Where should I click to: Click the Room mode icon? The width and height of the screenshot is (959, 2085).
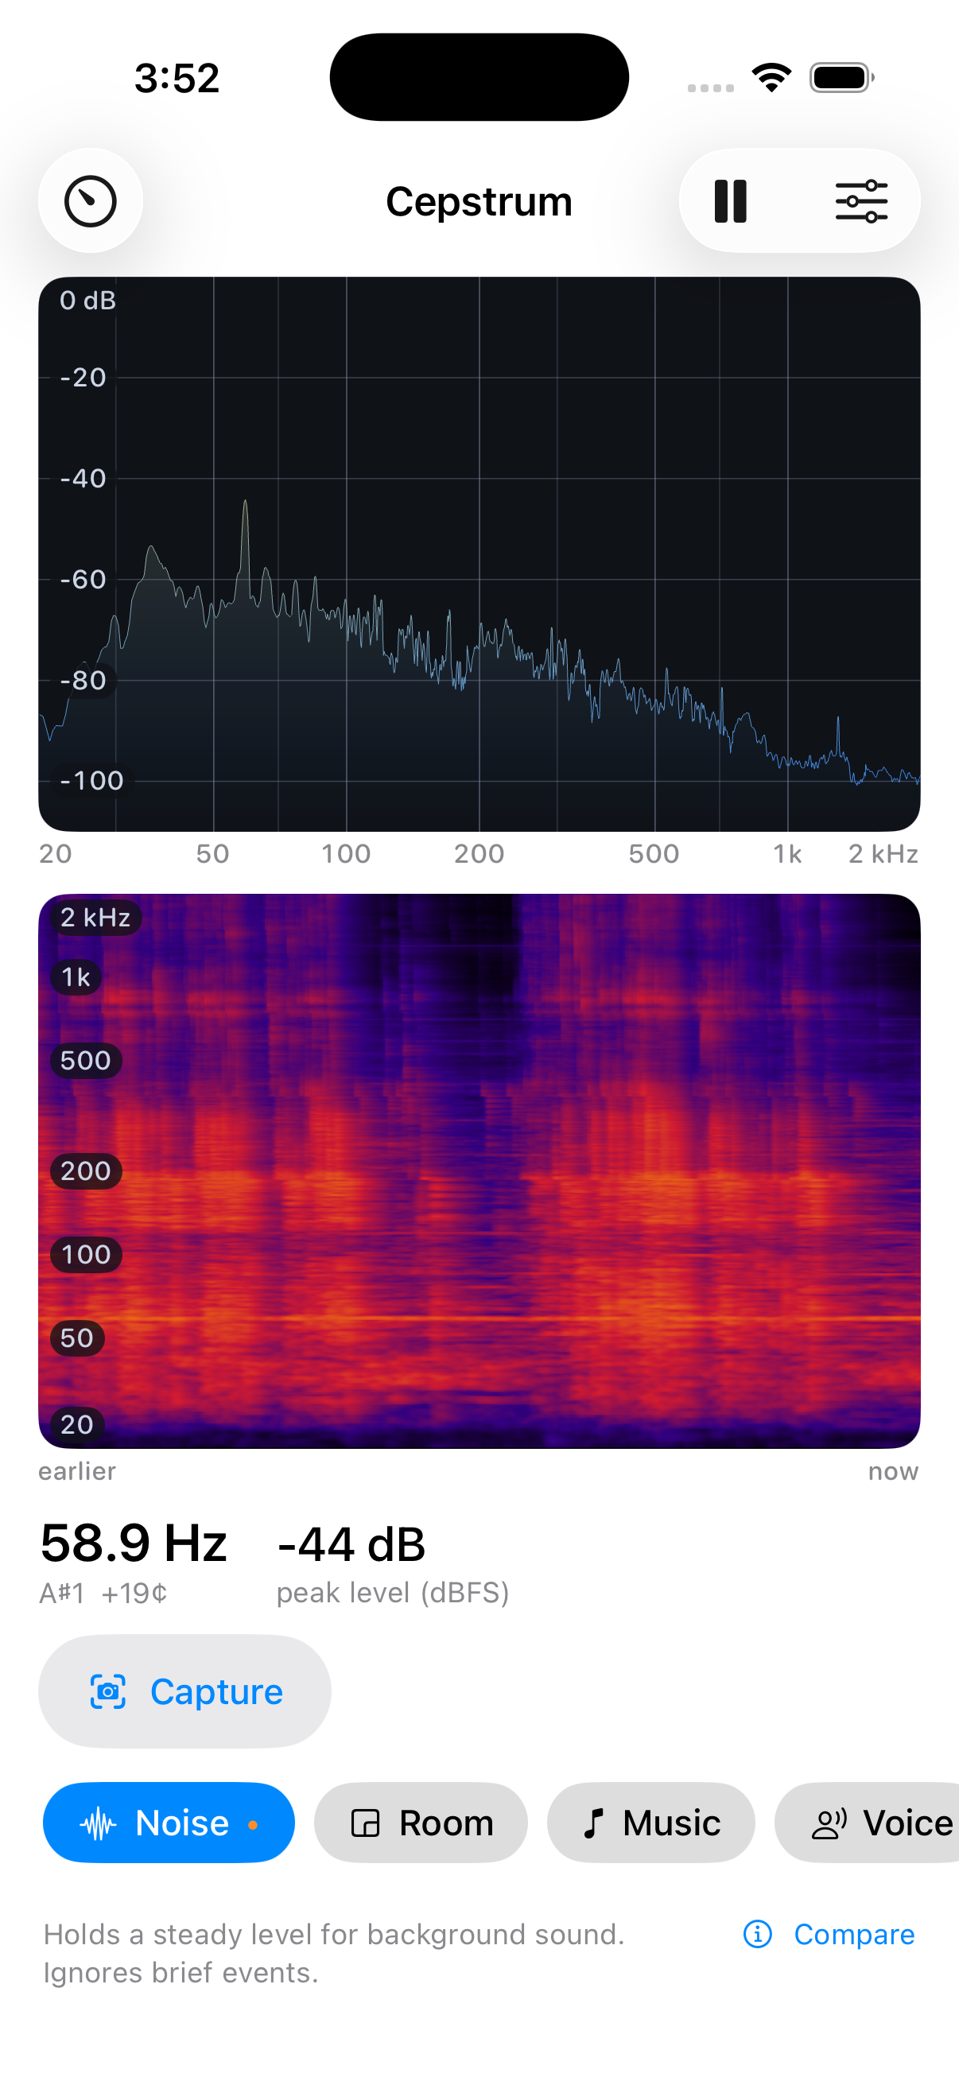point(365,1823)
